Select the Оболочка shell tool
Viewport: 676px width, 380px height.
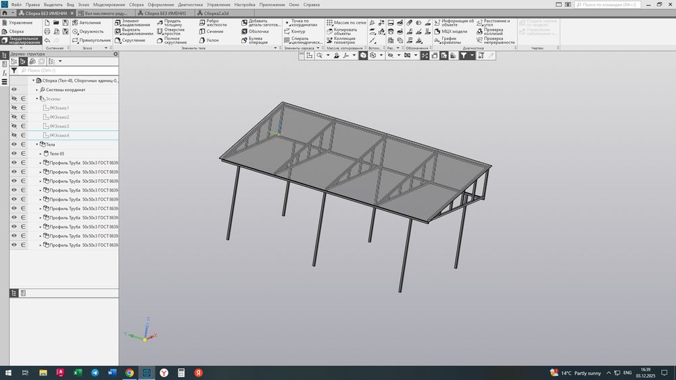coord(255,32)
